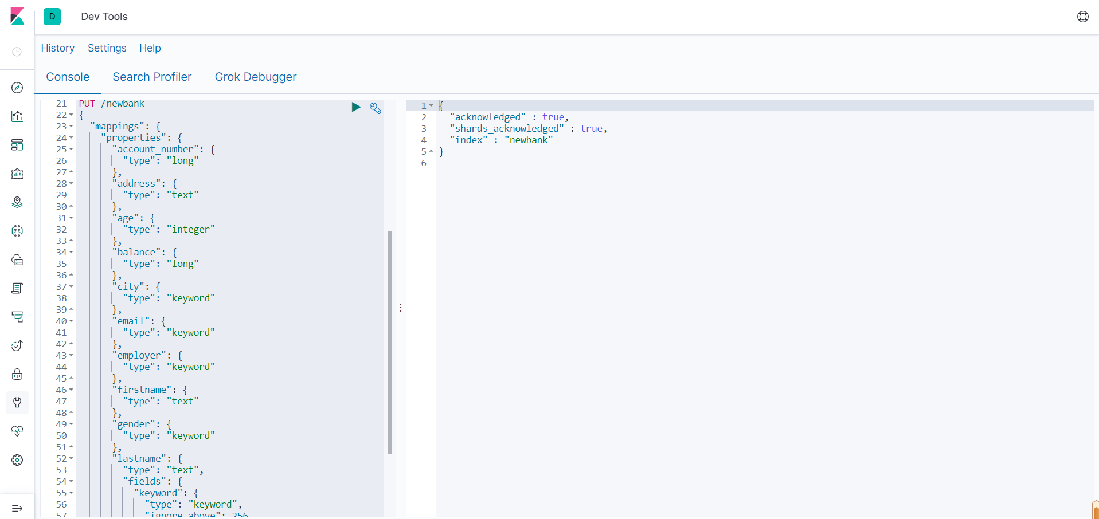Send request with green play button

pyautogui.click(x=356, y=107)
